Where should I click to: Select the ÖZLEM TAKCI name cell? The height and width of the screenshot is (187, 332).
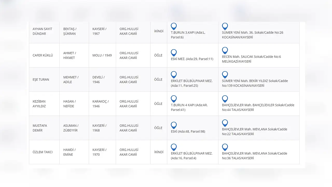coord(44,152)
